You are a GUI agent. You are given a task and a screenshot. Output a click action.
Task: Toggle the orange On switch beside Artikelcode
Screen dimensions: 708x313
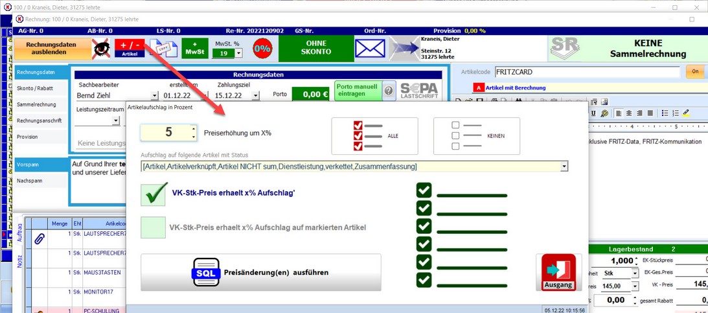coord(694,72)
